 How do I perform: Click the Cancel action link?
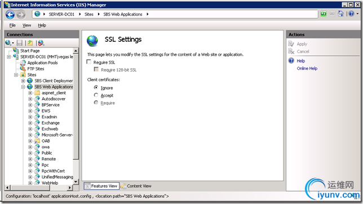(x=303, y=51)
